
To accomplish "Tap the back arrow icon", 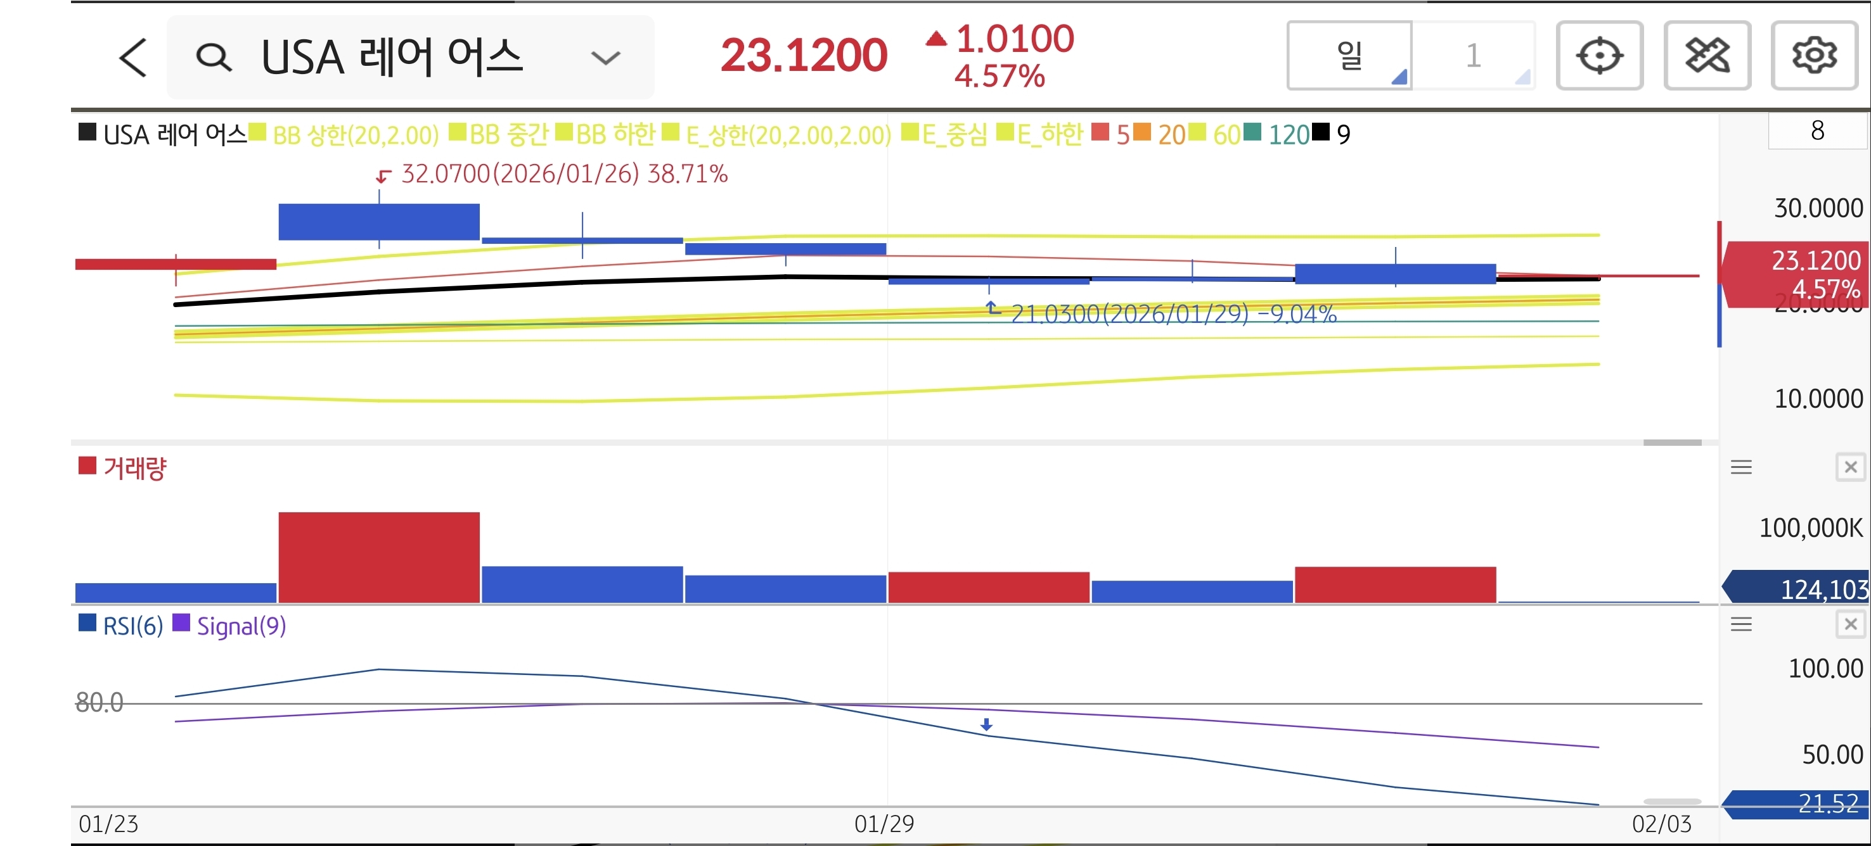I will pyautogui.click(x=134, y=58).
